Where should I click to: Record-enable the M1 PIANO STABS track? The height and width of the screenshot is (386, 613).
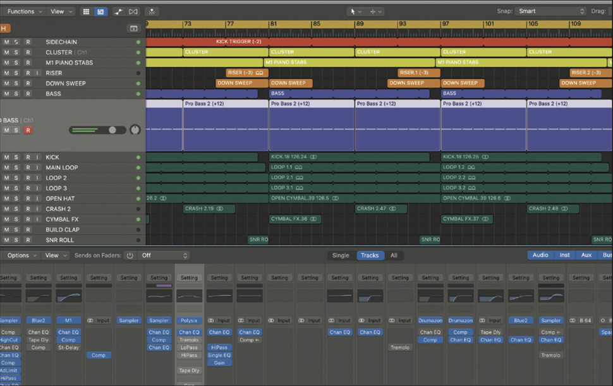click(x=28, y=63)
